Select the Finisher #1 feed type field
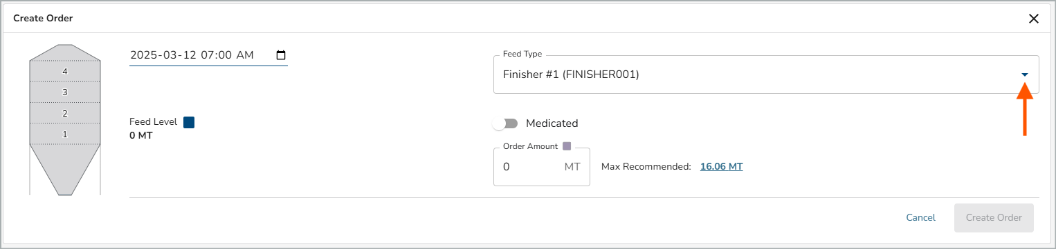 coord(766,74)
